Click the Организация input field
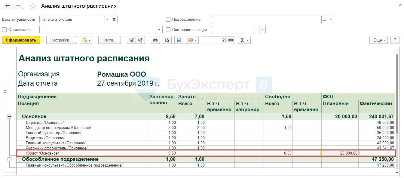Image resolution: width=404 pixels, height=178 pixels. click(x=98, y=30)
